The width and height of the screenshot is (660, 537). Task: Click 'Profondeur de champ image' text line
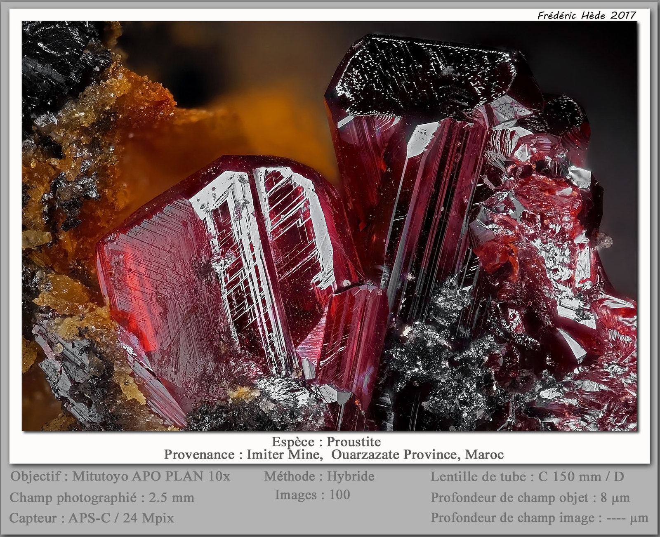point(540,517)
